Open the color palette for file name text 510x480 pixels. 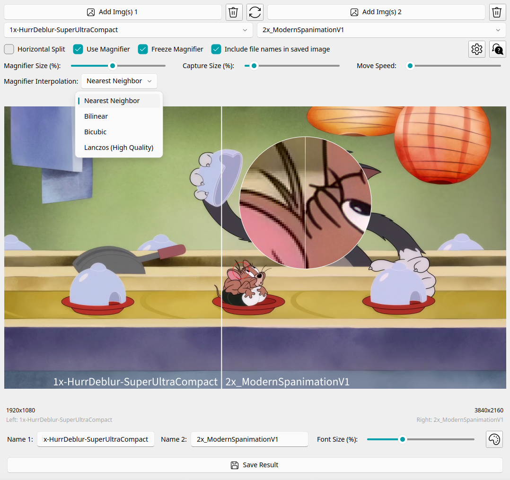click(x=494, y=439)
